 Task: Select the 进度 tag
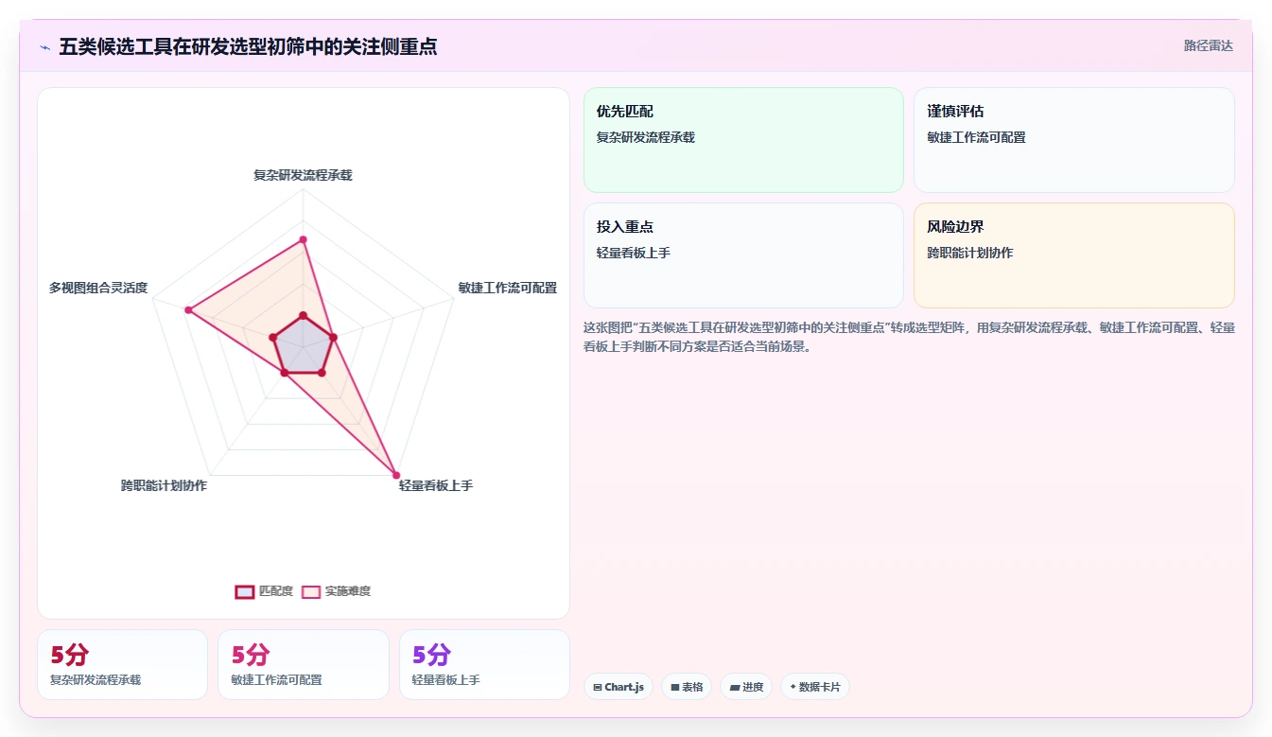[746, 687]
